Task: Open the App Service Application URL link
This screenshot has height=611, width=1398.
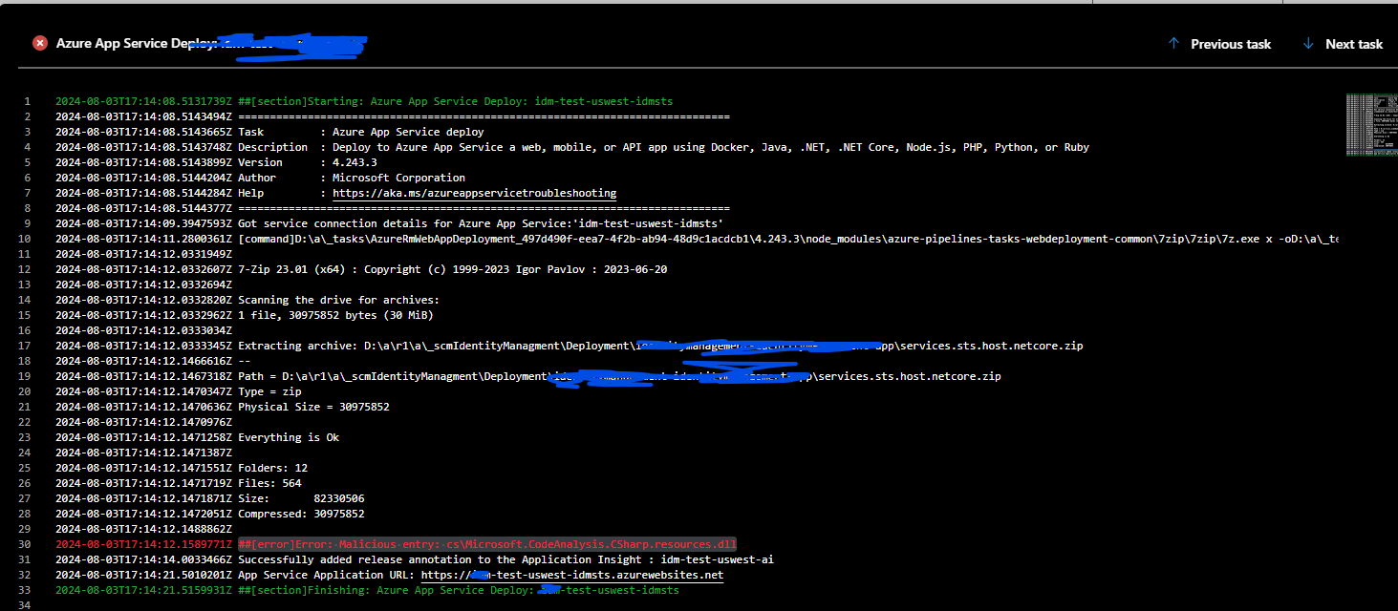Action: tap(571, 575)
